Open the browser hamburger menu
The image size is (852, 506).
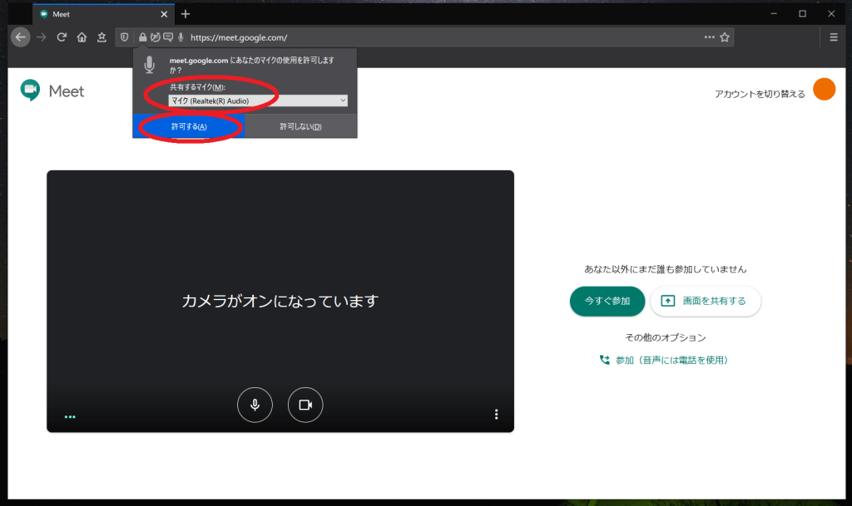[834, 37]
